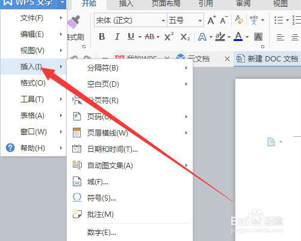Decrease font size with A- icon
301x241 pixels.
pyautogui.click(x=224, y=20)
